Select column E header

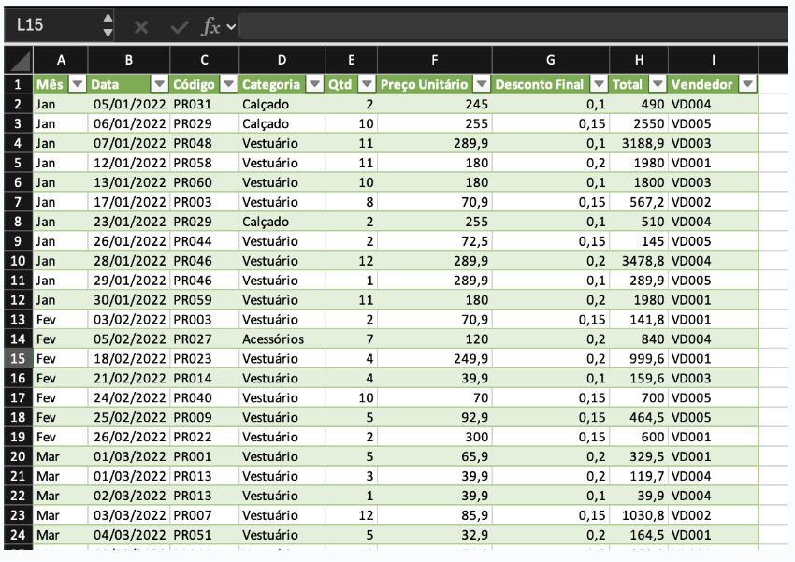point(351,60)
